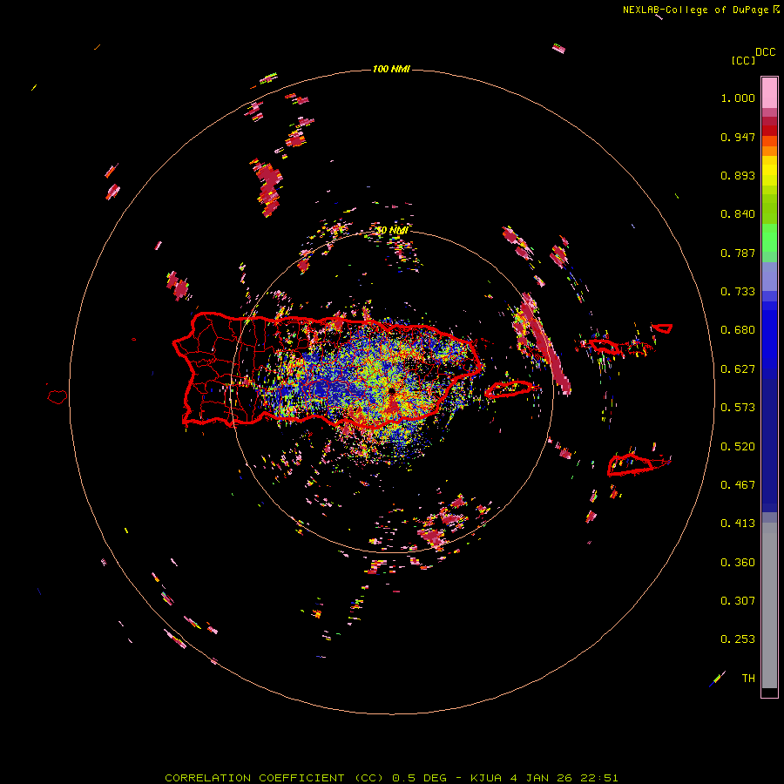
Task: Click the 0.947 color scale label
Action: [738, 137]
